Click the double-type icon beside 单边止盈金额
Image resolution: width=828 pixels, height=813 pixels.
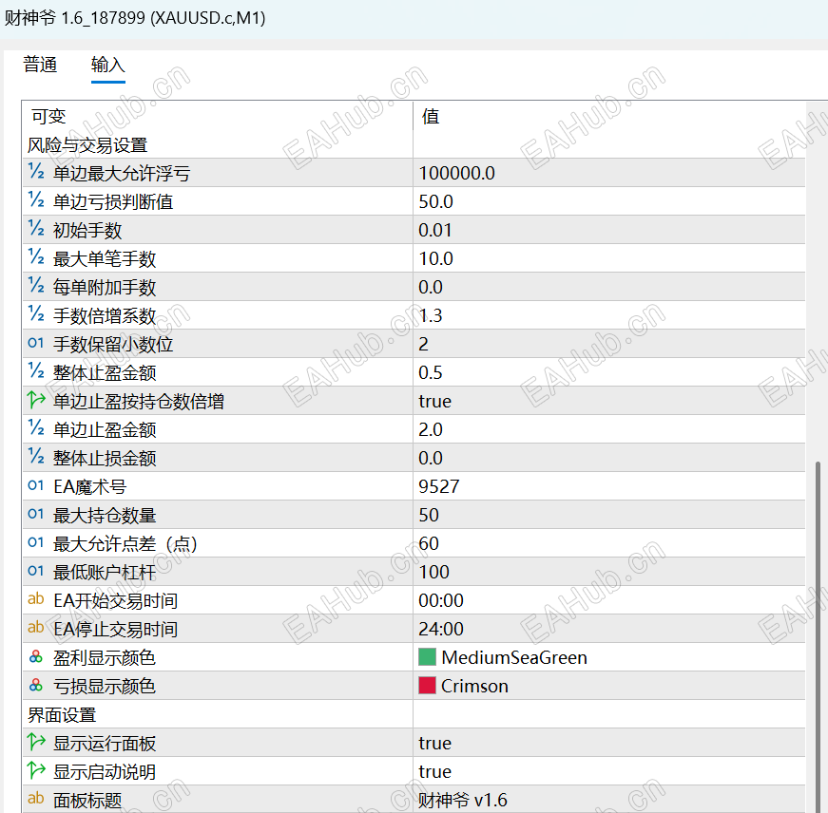36,428
